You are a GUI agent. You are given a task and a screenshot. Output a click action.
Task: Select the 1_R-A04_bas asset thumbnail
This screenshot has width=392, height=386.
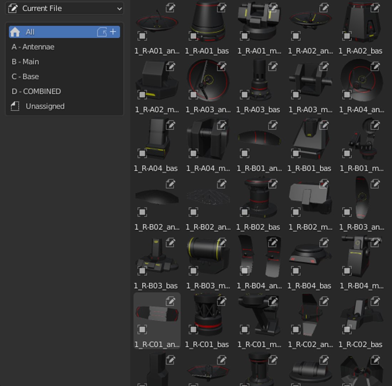pyautogui.click(x=157, y=139)
